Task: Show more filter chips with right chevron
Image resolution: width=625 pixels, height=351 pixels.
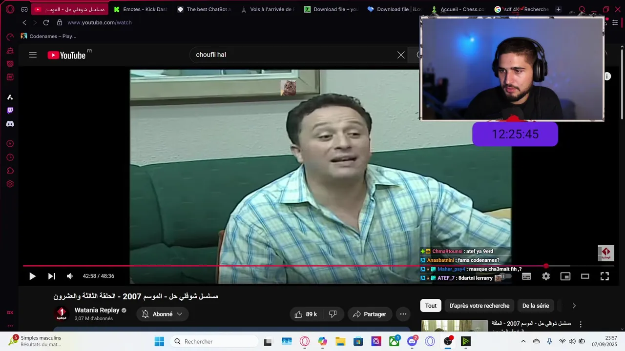Action: point(574,306)
